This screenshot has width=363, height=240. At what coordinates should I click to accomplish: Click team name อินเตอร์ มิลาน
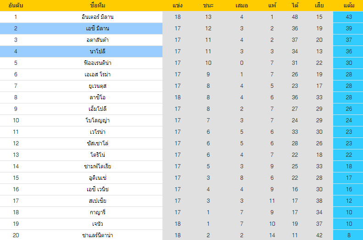(x=97, y=17)
